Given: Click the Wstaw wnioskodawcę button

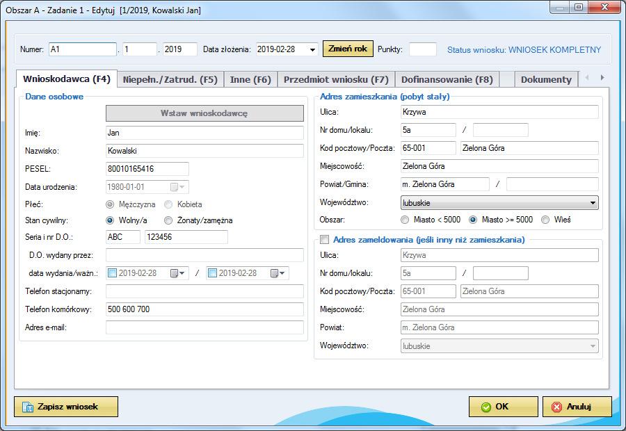Looking at the screenshot, I should [x=204, y=113].
